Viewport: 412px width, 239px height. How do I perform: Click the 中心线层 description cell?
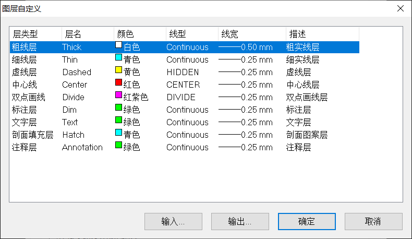tap(302, 85)
